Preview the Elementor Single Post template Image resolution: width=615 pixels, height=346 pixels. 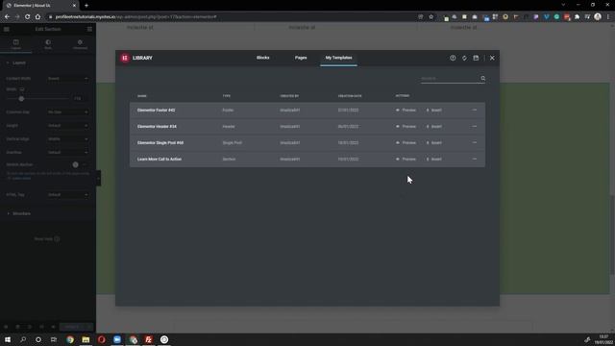(x=406, y=143)
